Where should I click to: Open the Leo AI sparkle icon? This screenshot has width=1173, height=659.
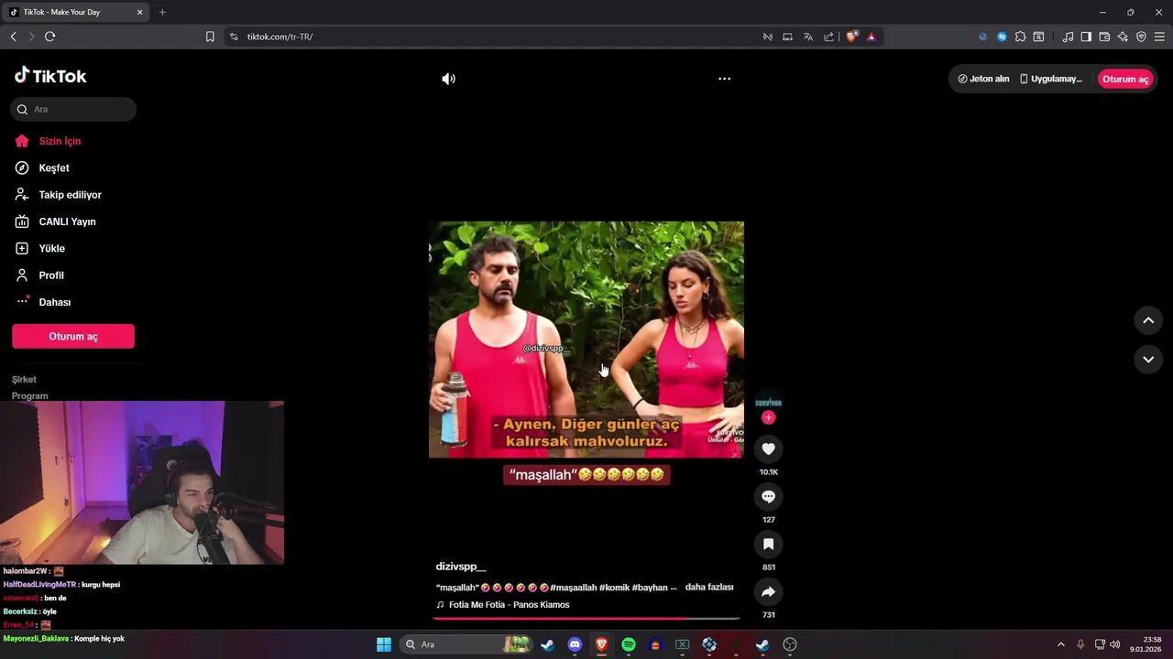pyautogui.click(x=1123, y=37)
